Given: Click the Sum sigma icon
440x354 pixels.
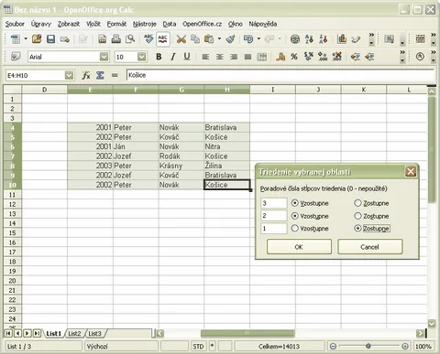Looking at the screenshot, I should click(x=100, y=75).
